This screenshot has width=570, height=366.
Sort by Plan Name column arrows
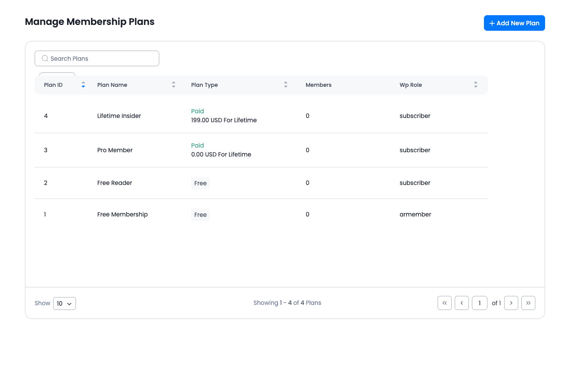coord(174,84)
